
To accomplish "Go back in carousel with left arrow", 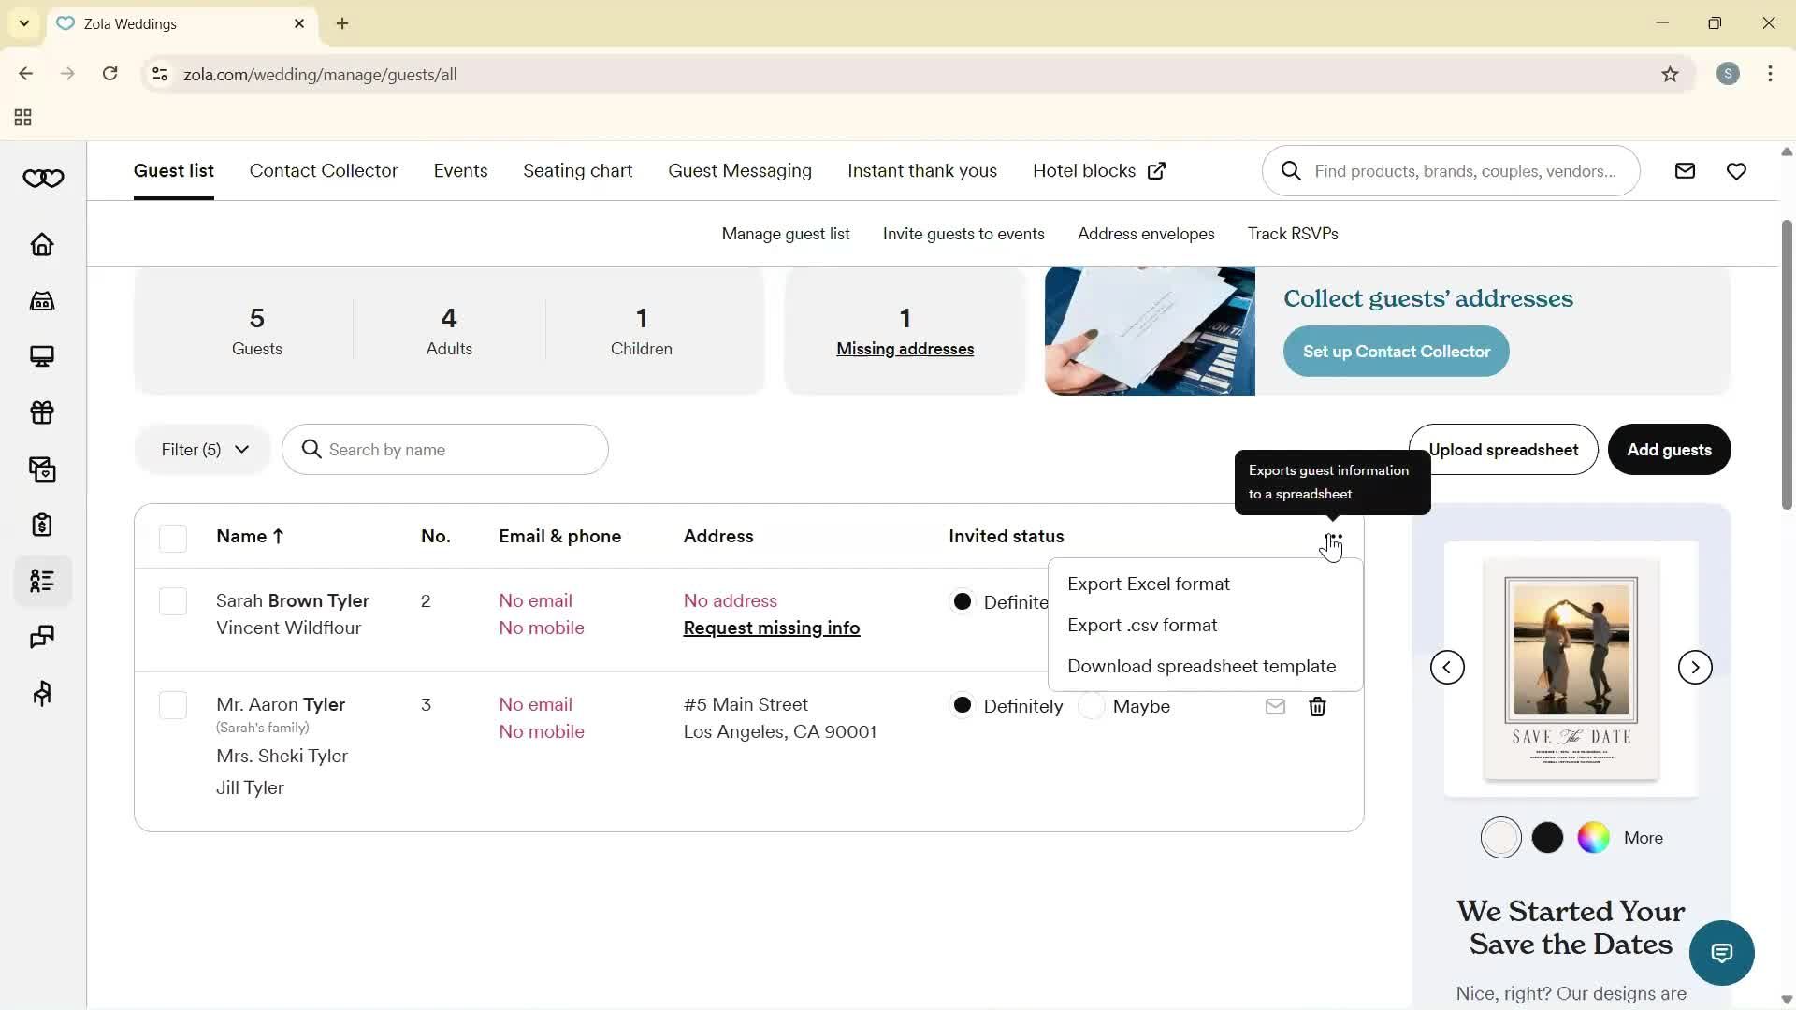I will (1448, 667).
